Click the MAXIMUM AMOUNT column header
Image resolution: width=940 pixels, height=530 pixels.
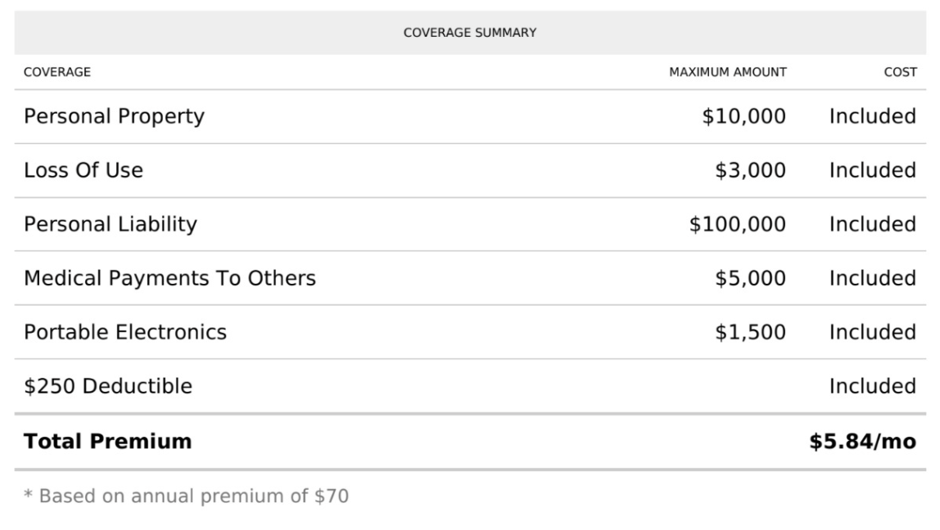728,72
